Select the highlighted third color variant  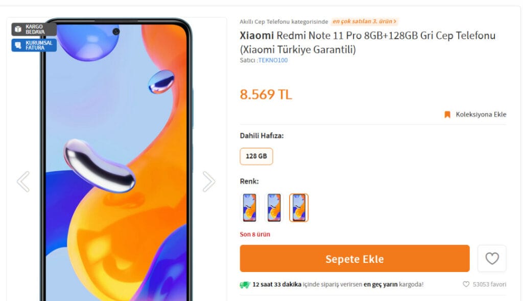point(299,207)
